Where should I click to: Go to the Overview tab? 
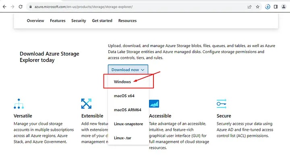(35, 21)
